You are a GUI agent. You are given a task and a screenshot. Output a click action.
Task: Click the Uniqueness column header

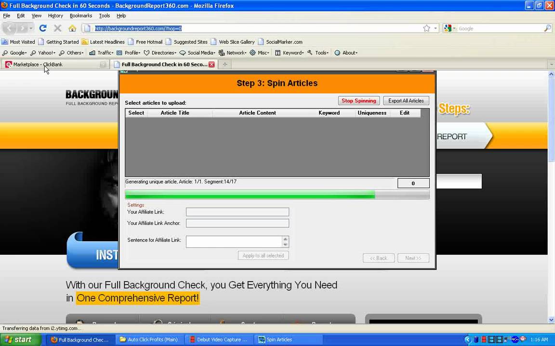click(372, 113)
